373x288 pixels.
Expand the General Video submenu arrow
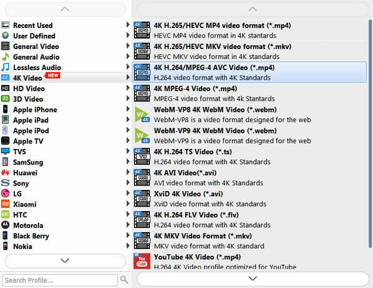(128, 46)
